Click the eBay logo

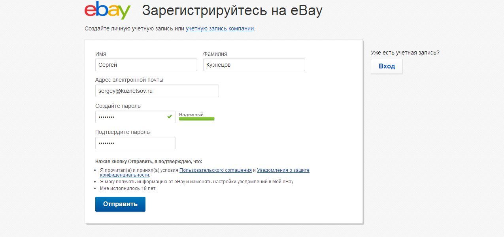[x=108, y=10]
